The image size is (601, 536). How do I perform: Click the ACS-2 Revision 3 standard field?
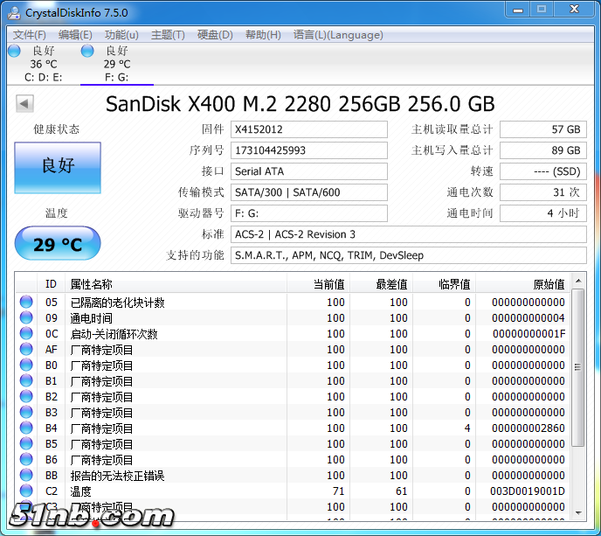[x=409, y=234]
